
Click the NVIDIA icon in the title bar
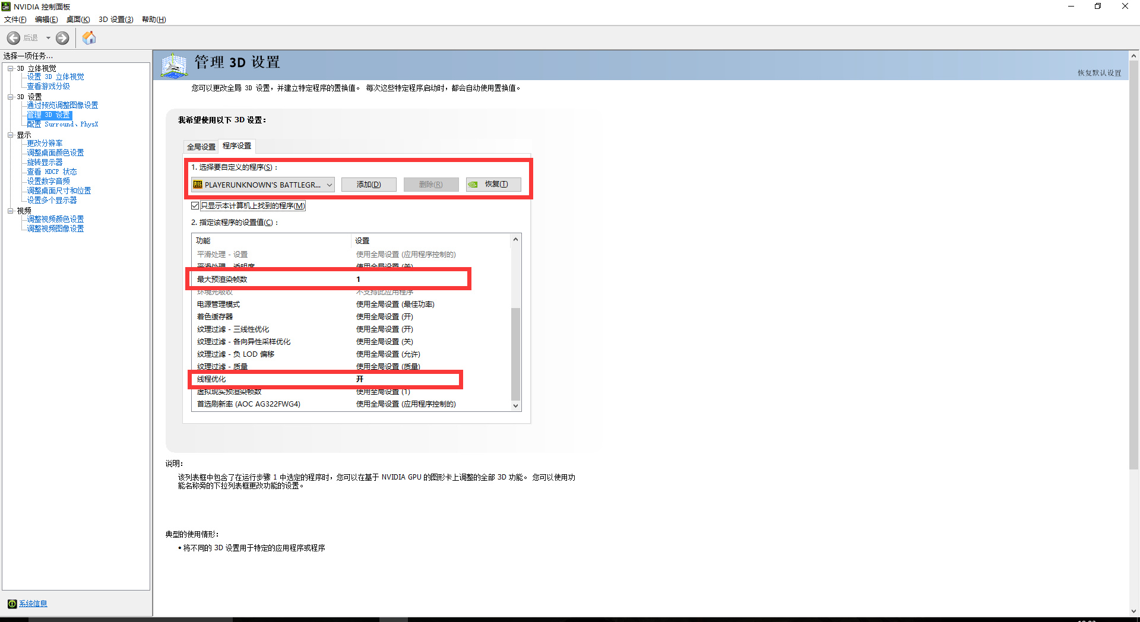point(6,7)
